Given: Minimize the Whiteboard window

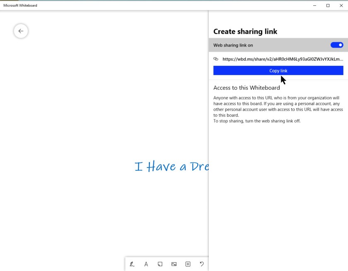Looking at the screenshot, I should click(315, 5).
